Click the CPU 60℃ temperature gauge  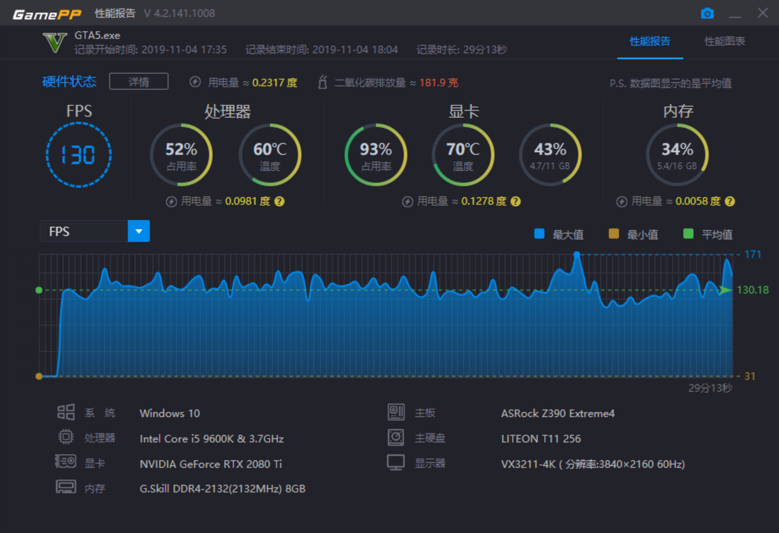270,155
